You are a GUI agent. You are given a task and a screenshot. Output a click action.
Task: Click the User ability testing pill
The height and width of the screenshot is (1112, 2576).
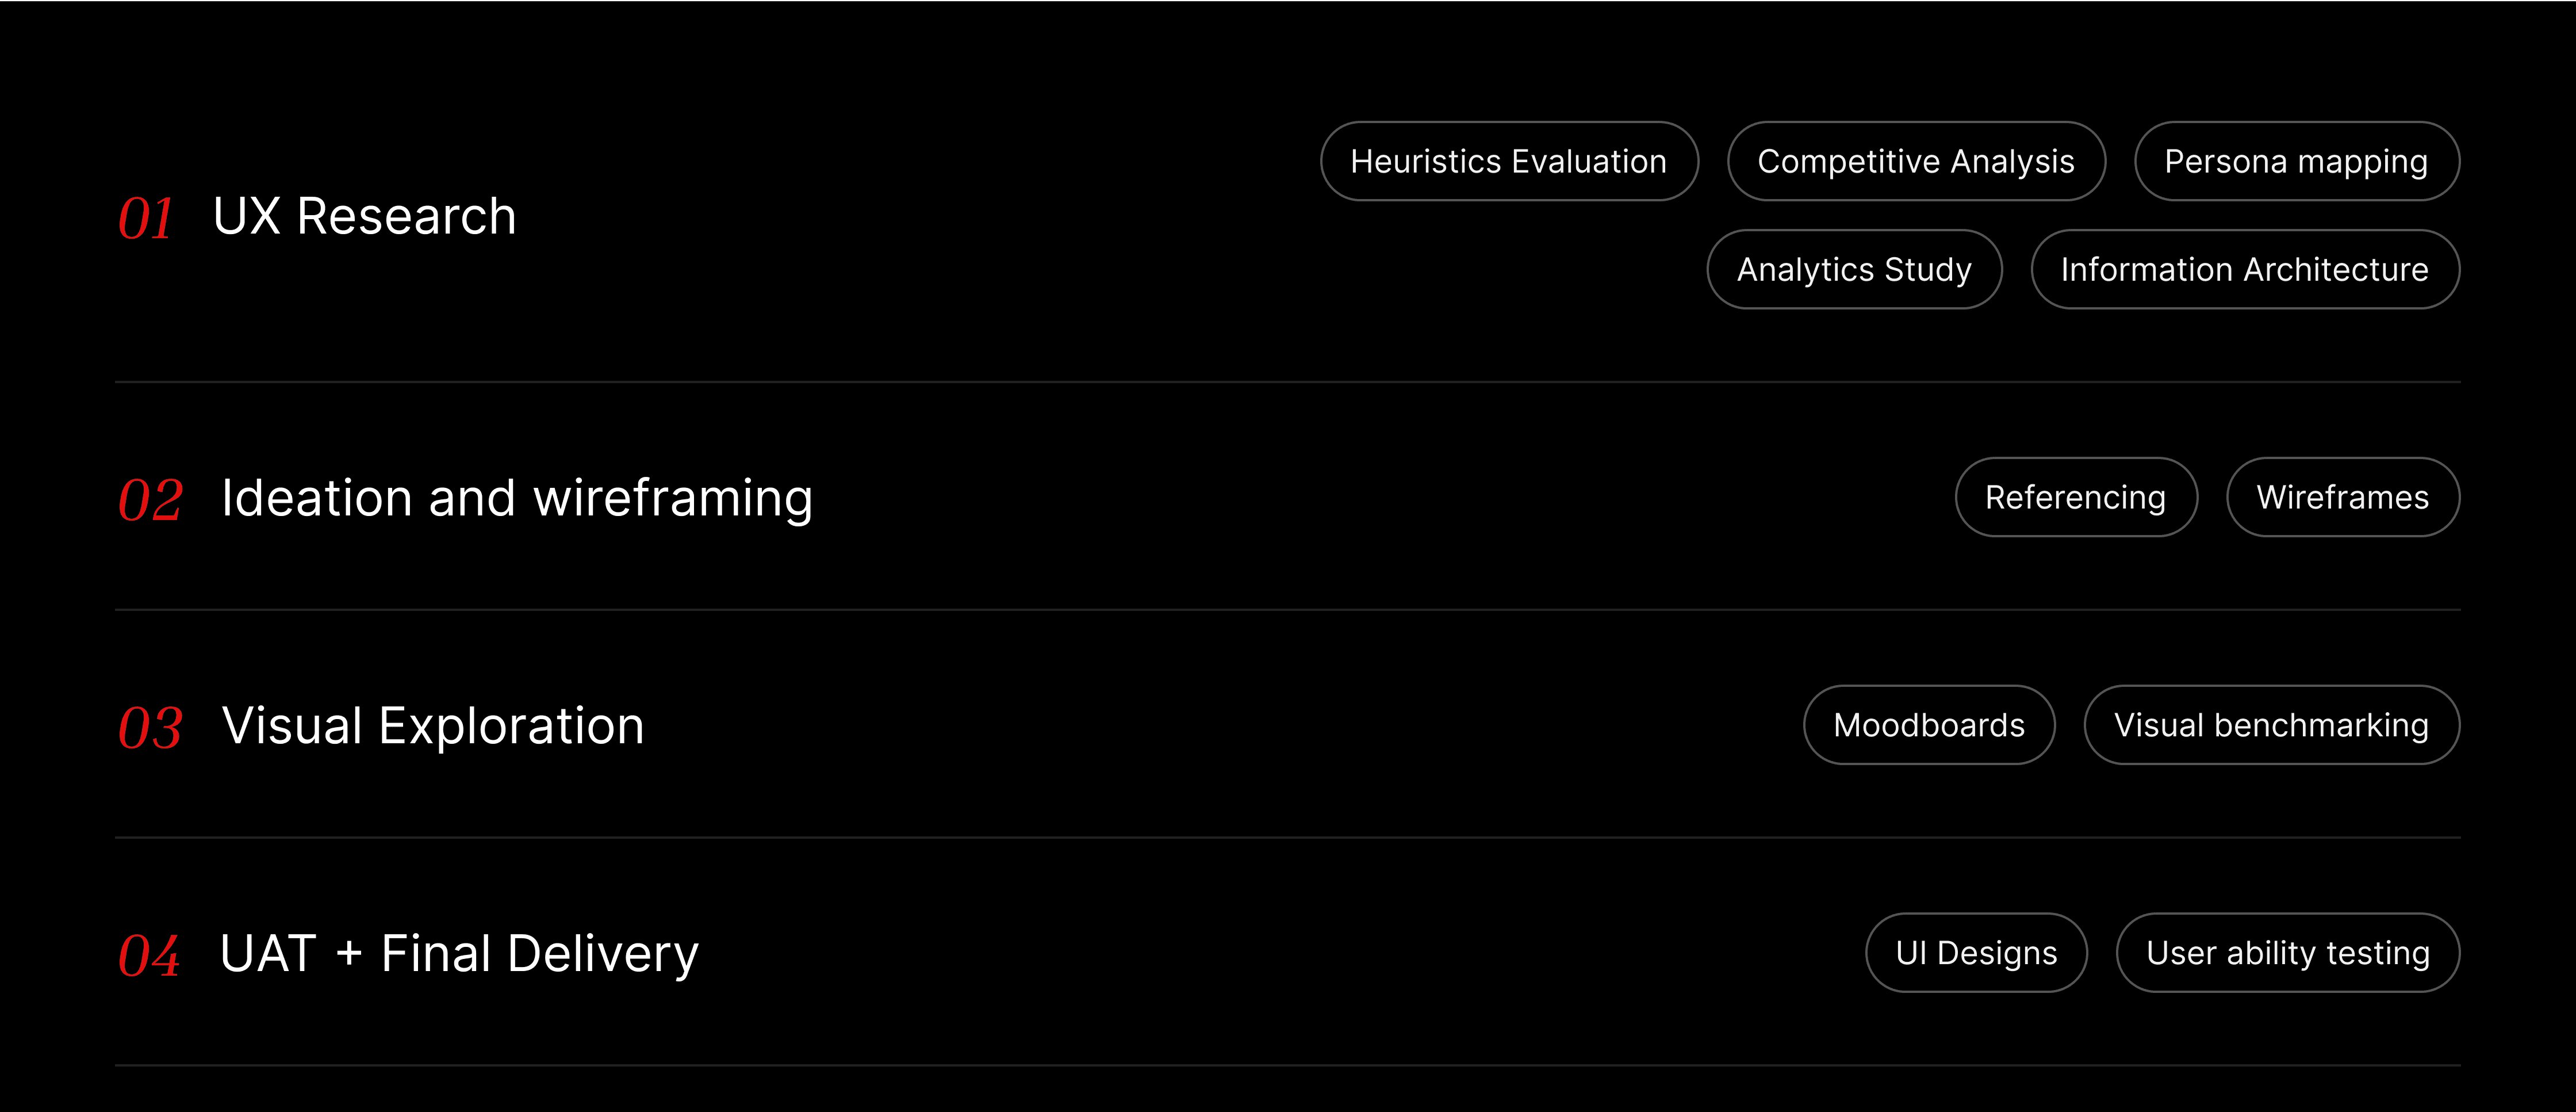coord(2288,953)
